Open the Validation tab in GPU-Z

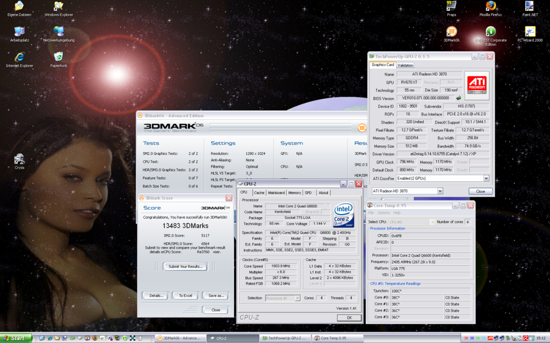point(405,65)
